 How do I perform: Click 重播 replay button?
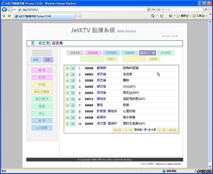click(42, 106)
